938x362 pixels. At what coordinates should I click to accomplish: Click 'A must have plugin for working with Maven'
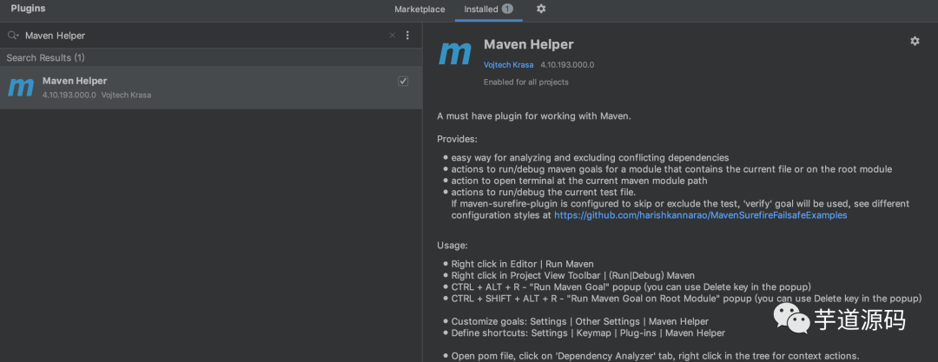coord(534,116)
